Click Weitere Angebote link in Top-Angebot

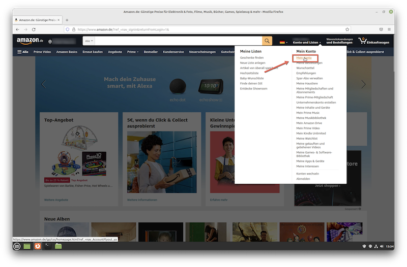click(x=56, y=200)
